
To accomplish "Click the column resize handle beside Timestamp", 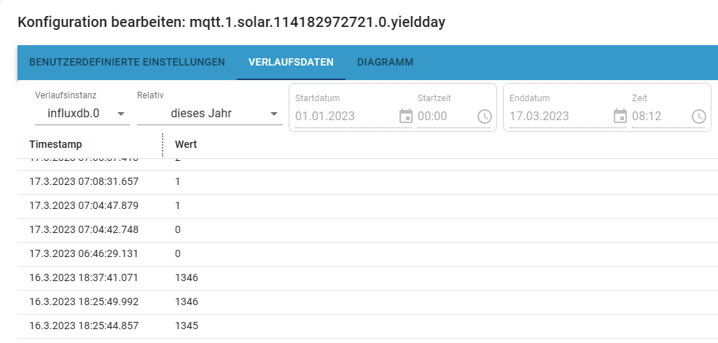I will click(x=162, y=144).
